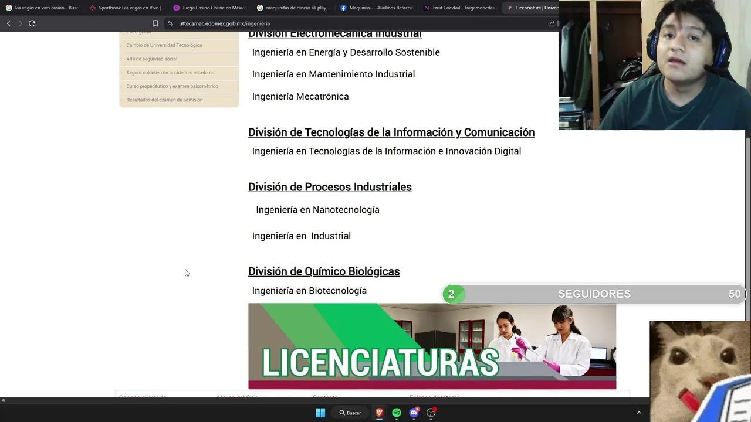Open Discord from the taskbar
The width and height of the screenshot is (751, 422).
click(x=414, y=413)
